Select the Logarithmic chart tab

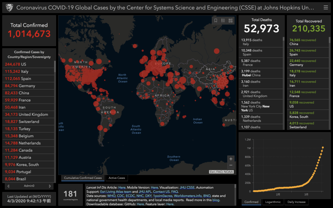(273, 202)
